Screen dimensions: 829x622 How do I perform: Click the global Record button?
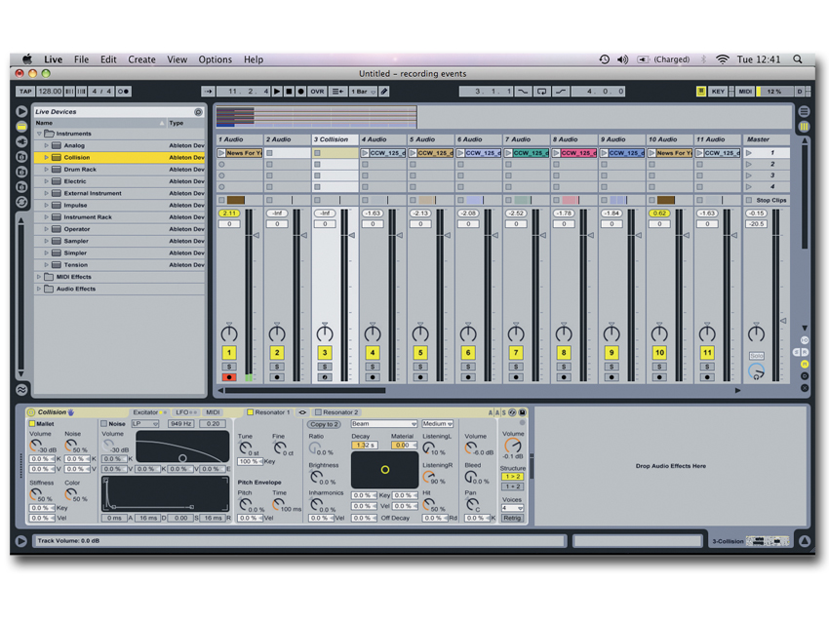pos(300,91)
